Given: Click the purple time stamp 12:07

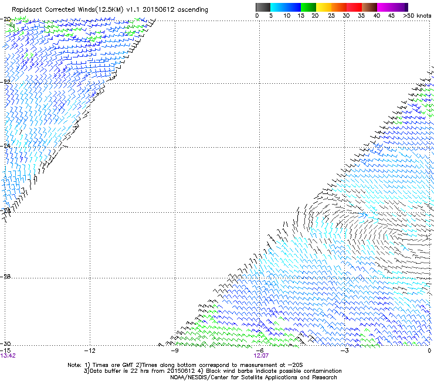Looking at the screenshot, I should point(261,356).
